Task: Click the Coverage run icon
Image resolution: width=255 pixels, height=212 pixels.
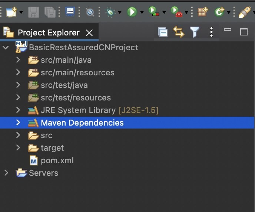Action: 154,11
